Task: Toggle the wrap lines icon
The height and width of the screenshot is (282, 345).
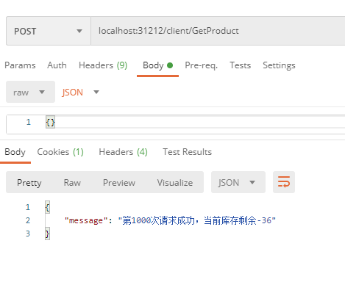Action: (x=284, y=182)
